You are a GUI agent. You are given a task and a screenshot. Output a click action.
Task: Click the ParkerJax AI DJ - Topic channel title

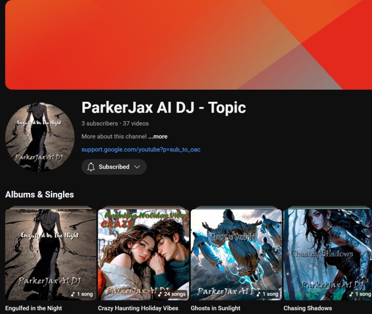coord(164,108)
